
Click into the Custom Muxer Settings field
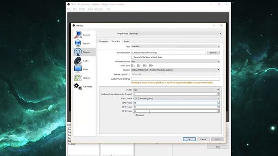point(175,79)
